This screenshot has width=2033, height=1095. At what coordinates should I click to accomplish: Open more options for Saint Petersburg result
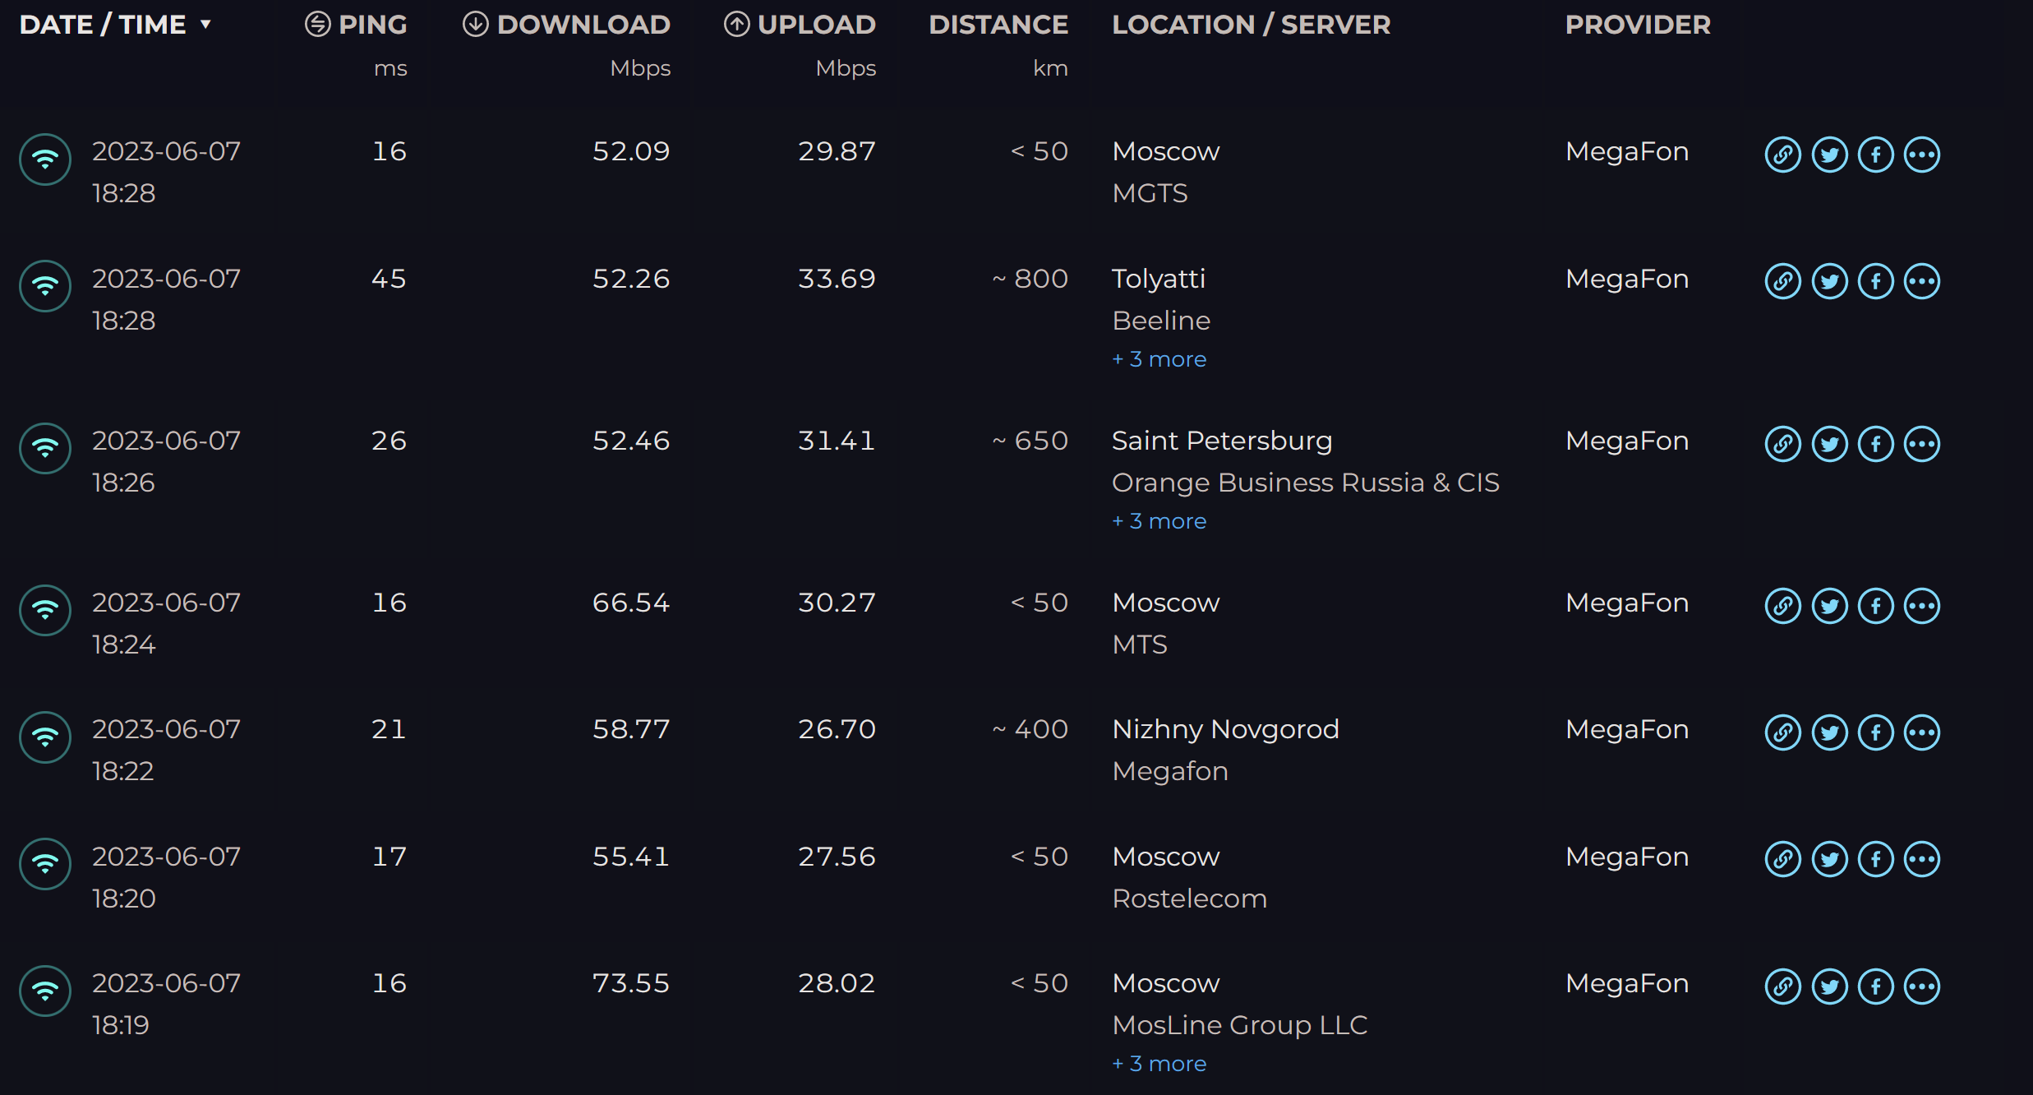1922,445
